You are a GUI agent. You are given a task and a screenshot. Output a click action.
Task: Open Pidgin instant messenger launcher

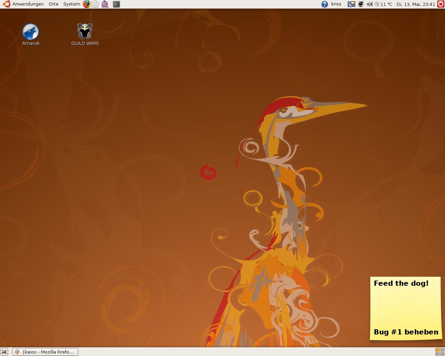click(105, 4)
